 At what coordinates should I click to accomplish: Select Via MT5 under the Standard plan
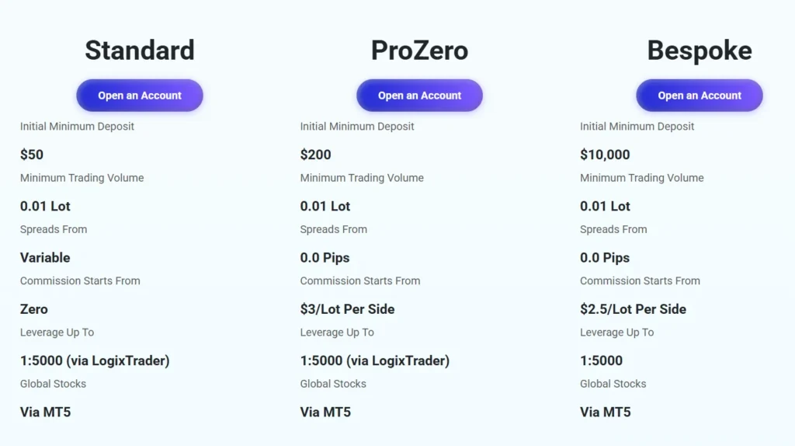pos(46,412)
